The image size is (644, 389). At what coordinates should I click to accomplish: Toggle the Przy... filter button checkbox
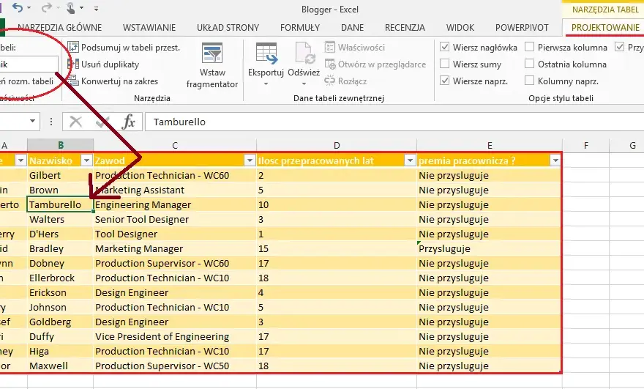[620, 47]
